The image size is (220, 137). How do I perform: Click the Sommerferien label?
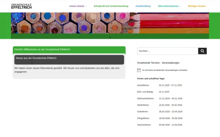(x=144, y=125)
